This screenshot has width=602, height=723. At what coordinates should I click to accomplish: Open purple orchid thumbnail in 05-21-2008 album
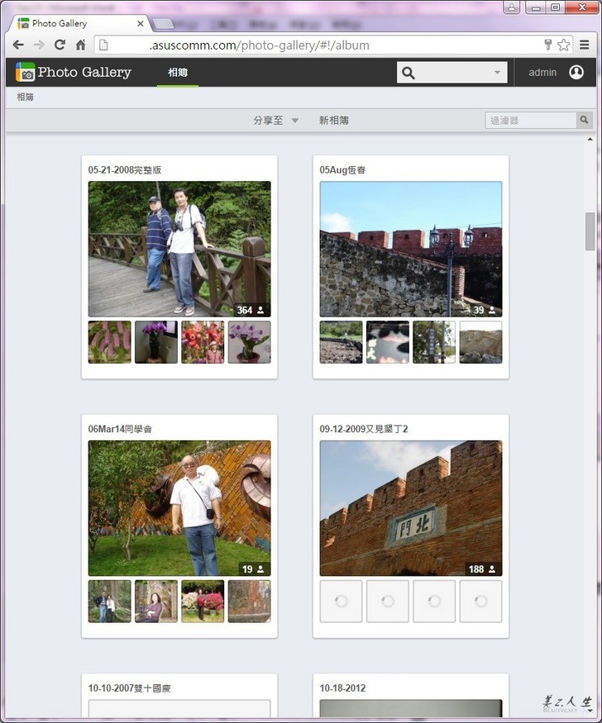point(249,342)
